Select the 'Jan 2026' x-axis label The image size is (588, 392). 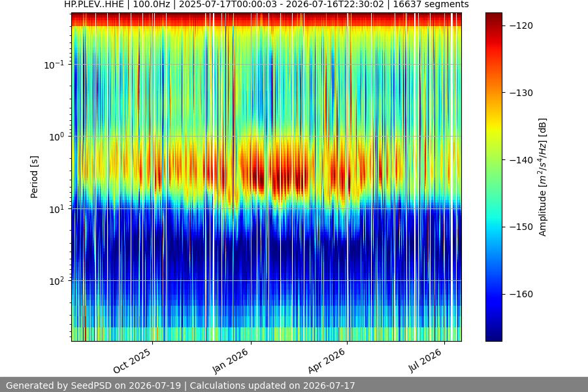230,361
